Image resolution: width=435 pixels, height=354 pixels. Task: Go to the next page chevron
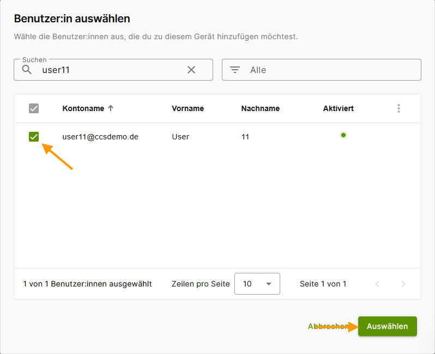click(403, 284)
